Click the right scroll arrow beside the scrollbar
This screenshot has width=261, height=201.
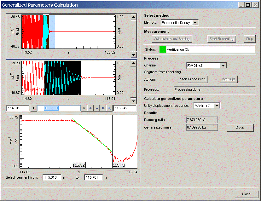84,108
